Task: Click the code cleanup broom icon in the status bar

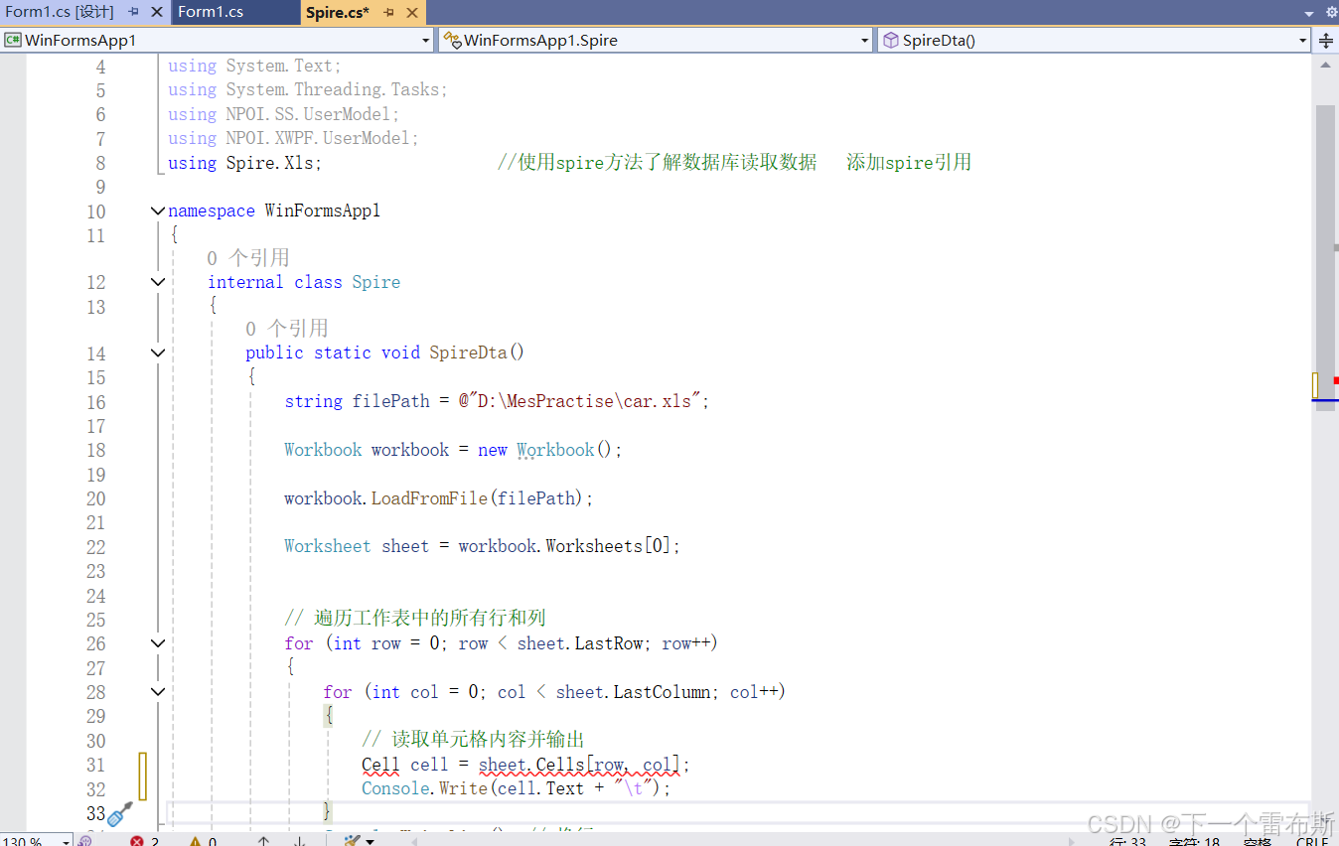Action: point(352,839)
